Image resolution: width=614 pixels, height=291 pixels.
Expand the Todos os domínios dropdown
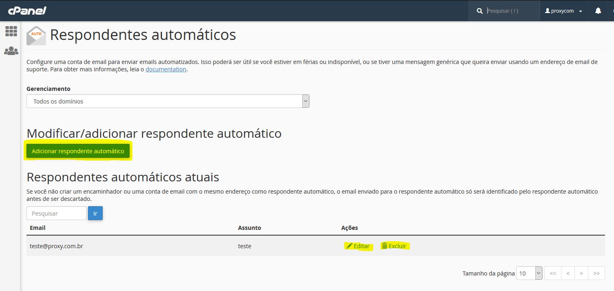pyautogui.click(x=168, y=101)
